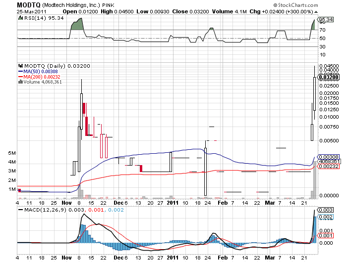This screenshot has height=262, width=347.
Task: Click the Dec label on the MACD axis
Action: [118, 258]
